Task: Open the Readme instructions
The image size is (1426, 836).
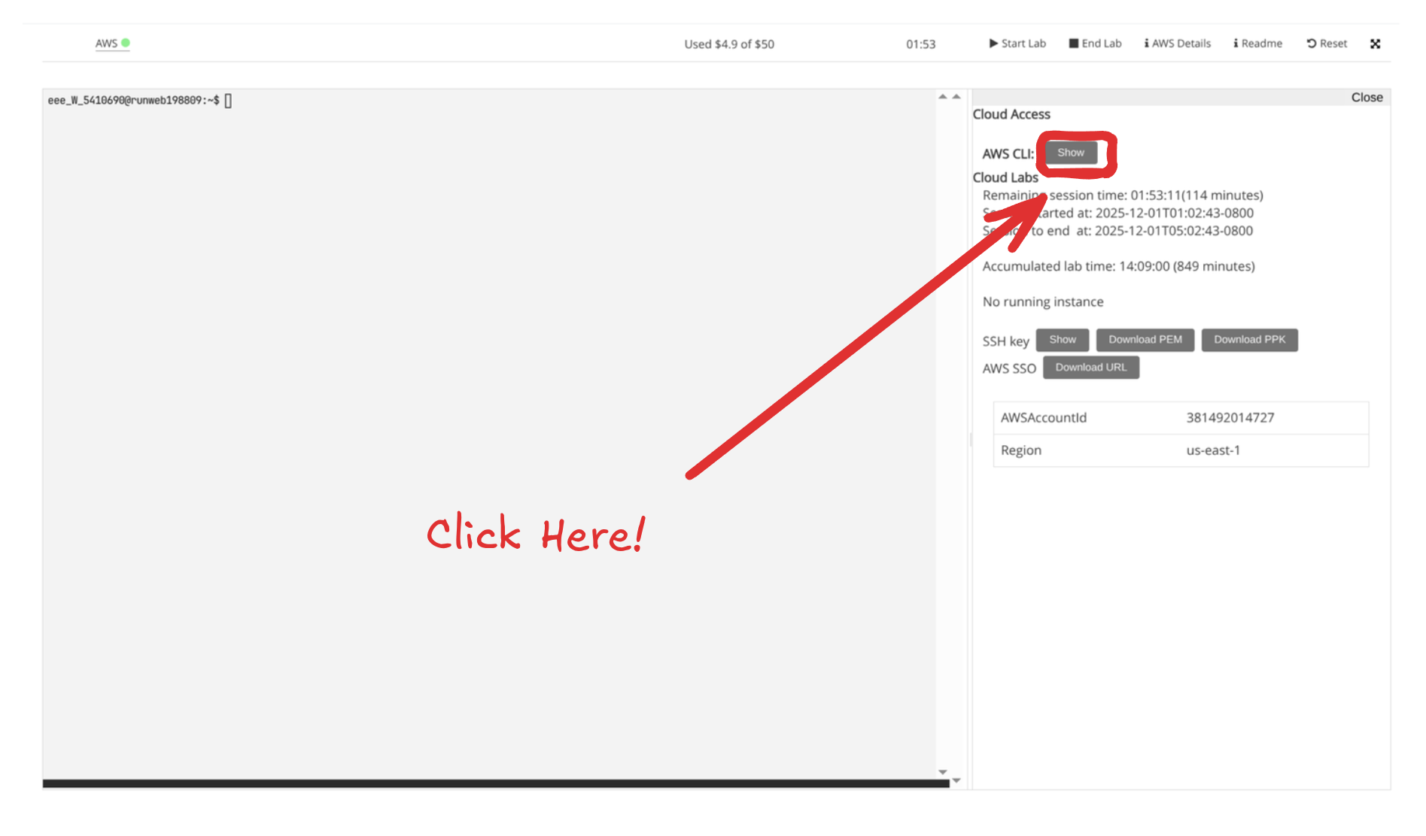Action: pos(1257,44)
